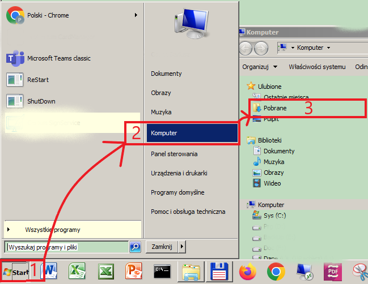Screen dimensions: 368x284
Task: Open the PDF application taskbar icon
Action: (x=332, y=272)
